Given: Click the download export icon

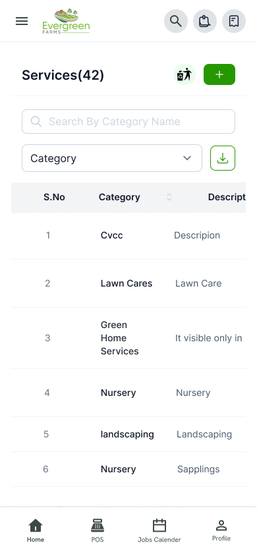Looking at the screenshot, I should [x=223, y=158].
